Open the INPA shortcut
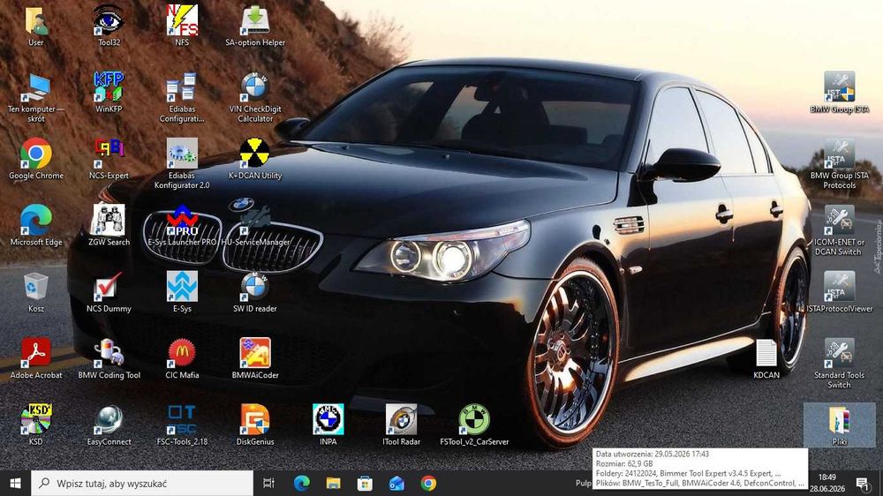 [328, 425]
